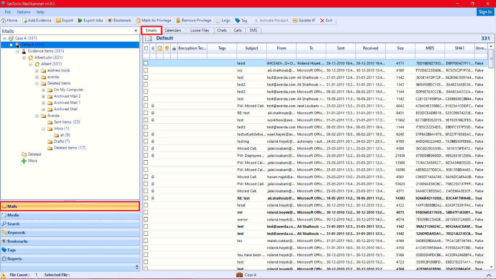Expand the address book folder
The width and height of the screenshot is (496, 279).
pyautogui.click(x=37, y=71)
